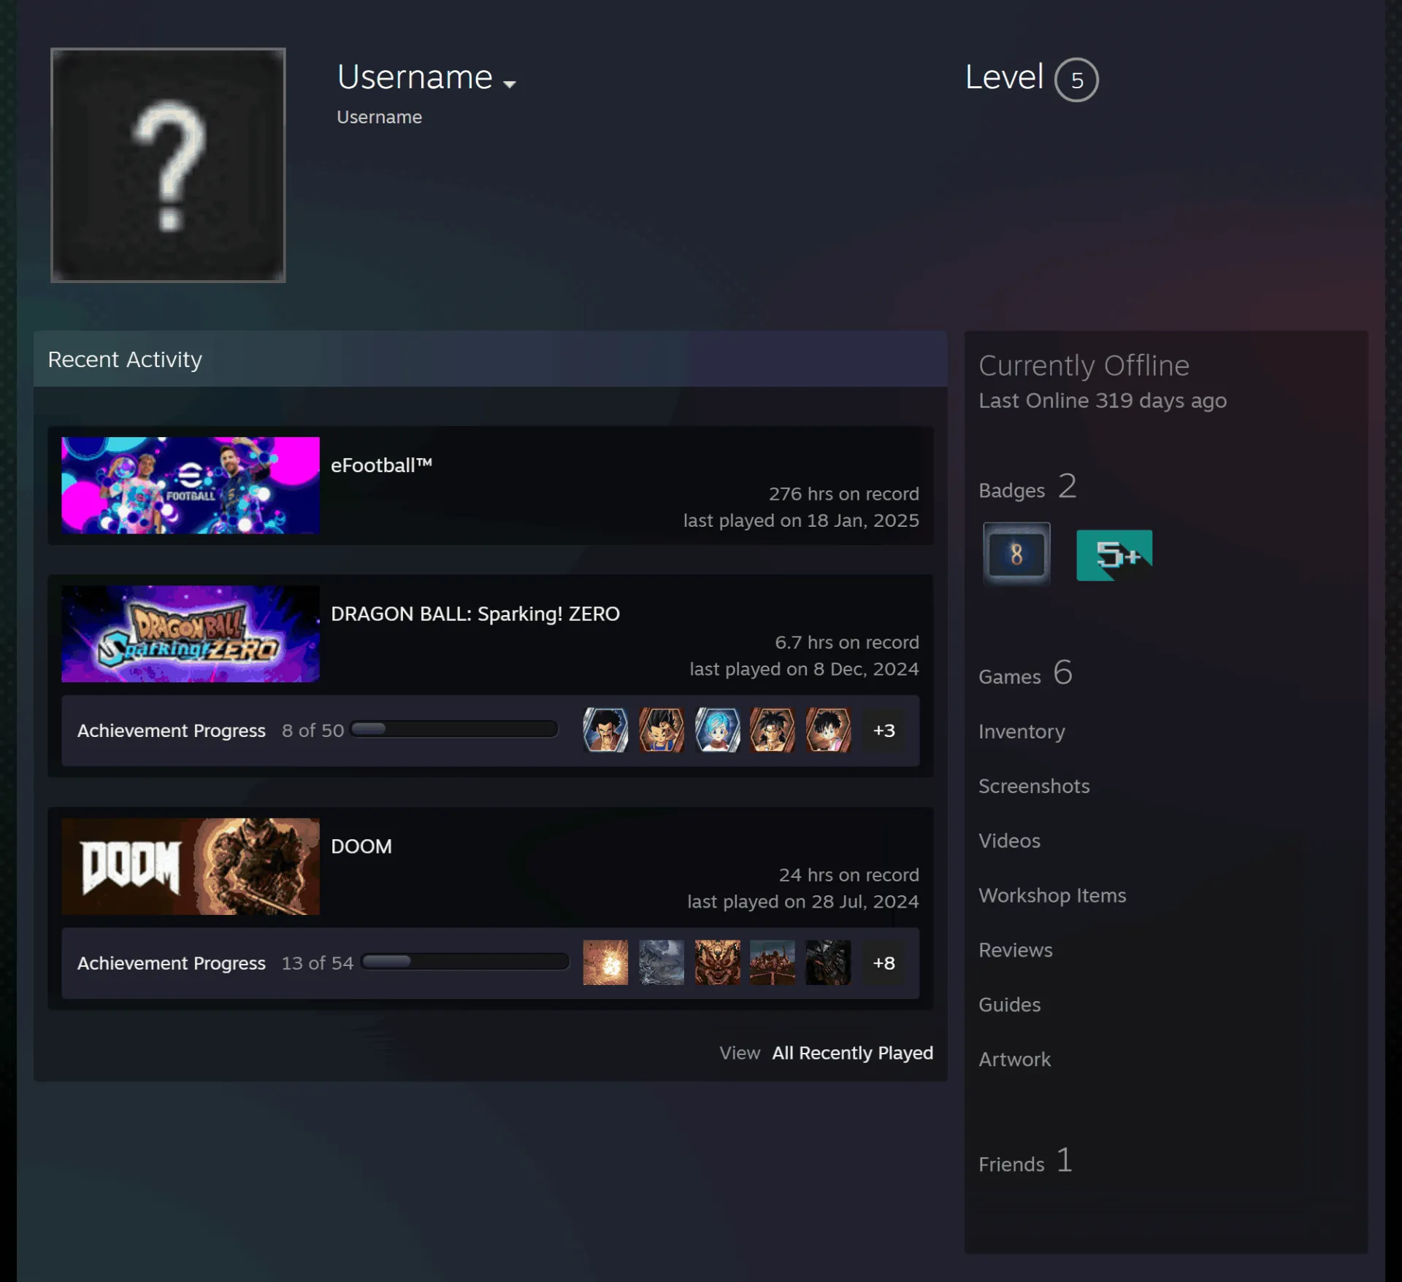
Task: Open the Games 6 link
Action: click(x=1025, y=673)
